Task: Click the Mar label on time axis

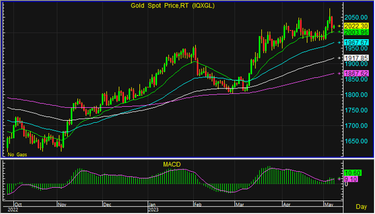Action: (240, 205)
